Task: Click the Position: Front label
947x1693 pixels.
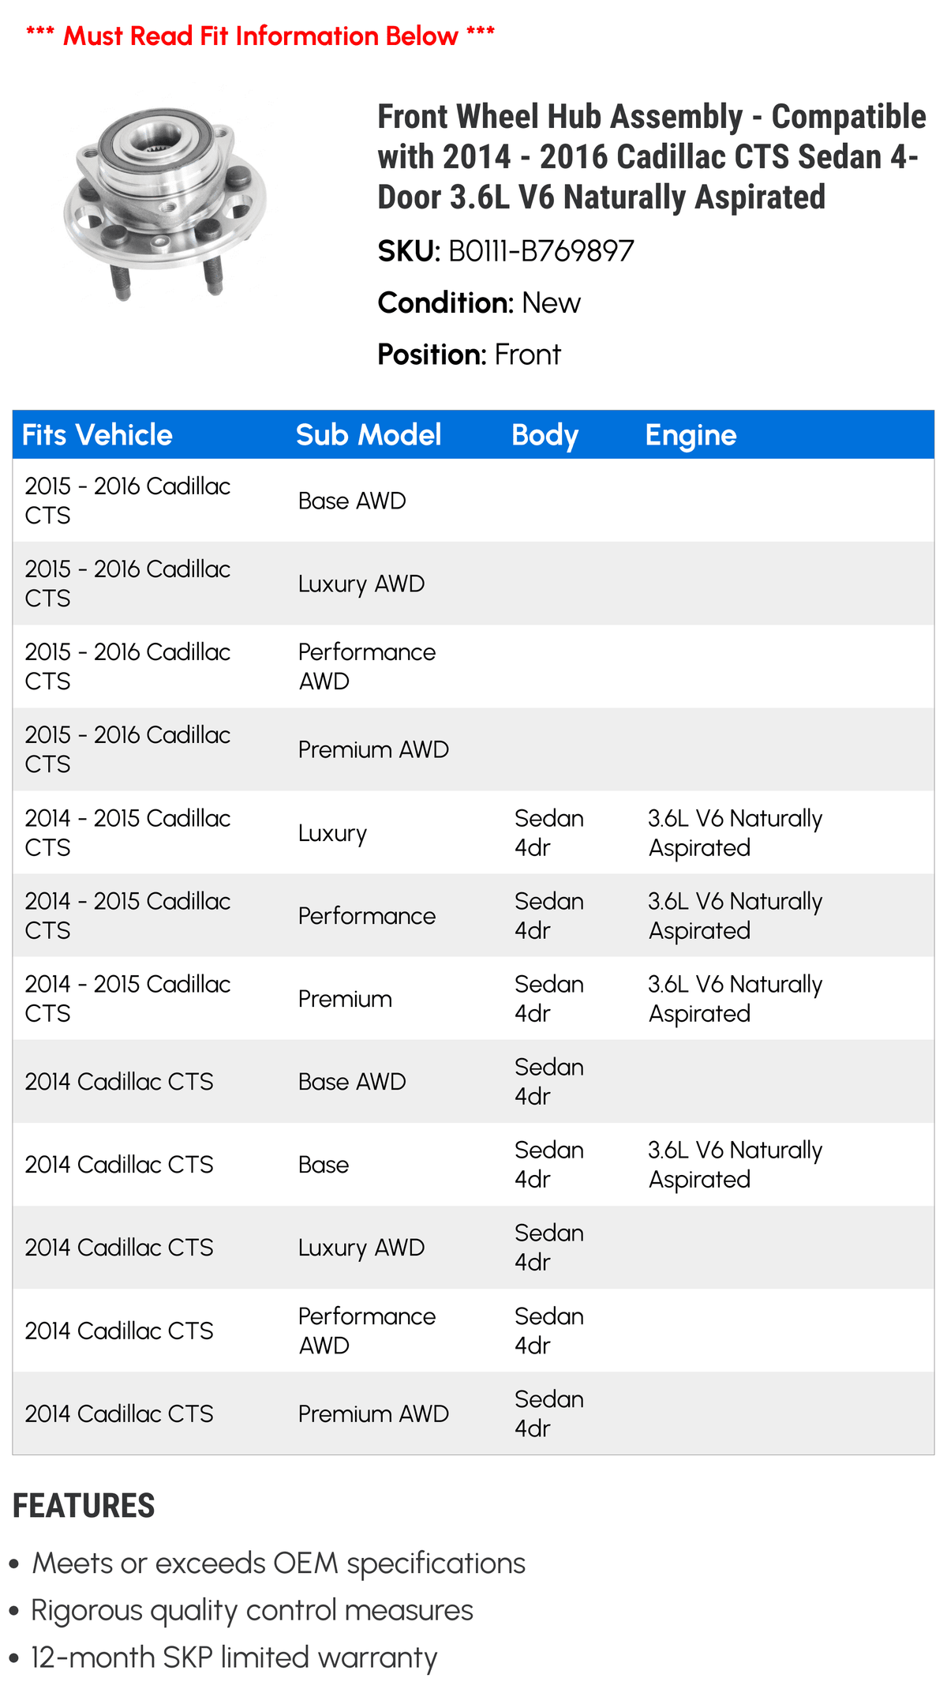Action: tap(469, 355)
